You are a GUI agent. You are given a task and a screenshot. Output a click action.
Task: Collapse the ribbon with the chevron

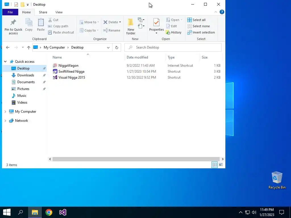(x=216, y=12)
